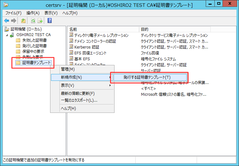Screen dimensions: 239x166
Task: Click the 発行した証明書 folder icon
Action: click(18, 46)
